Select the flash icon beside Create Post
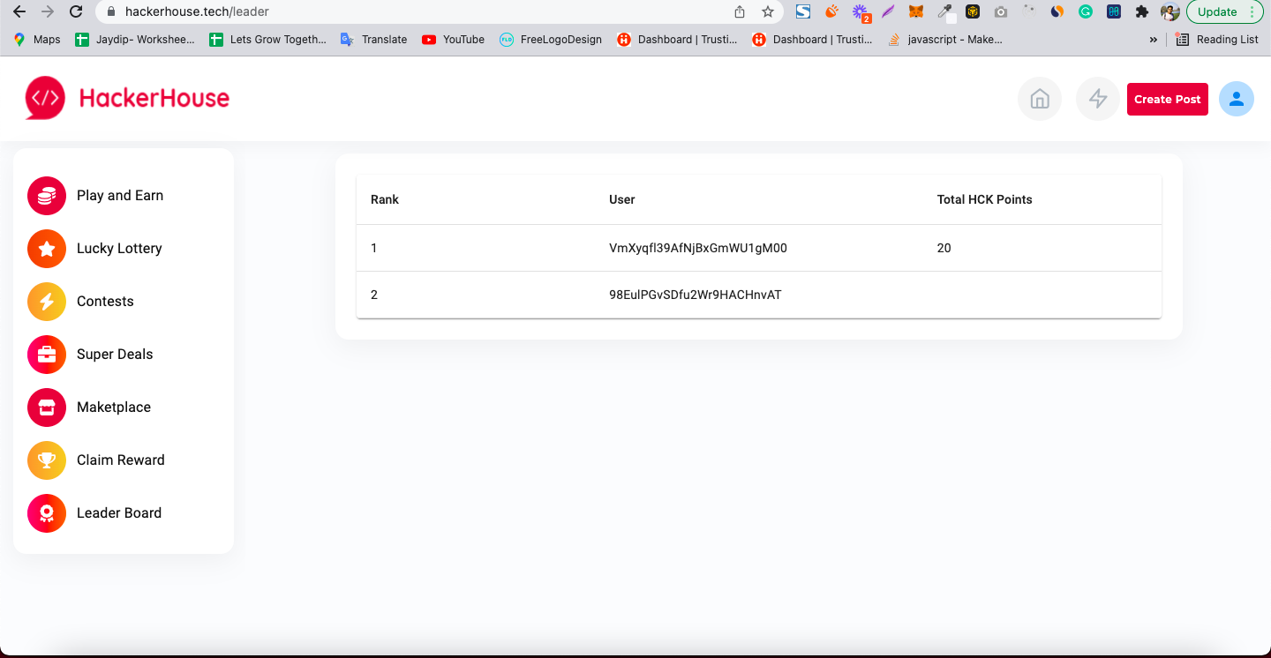 pos(1097,98)
